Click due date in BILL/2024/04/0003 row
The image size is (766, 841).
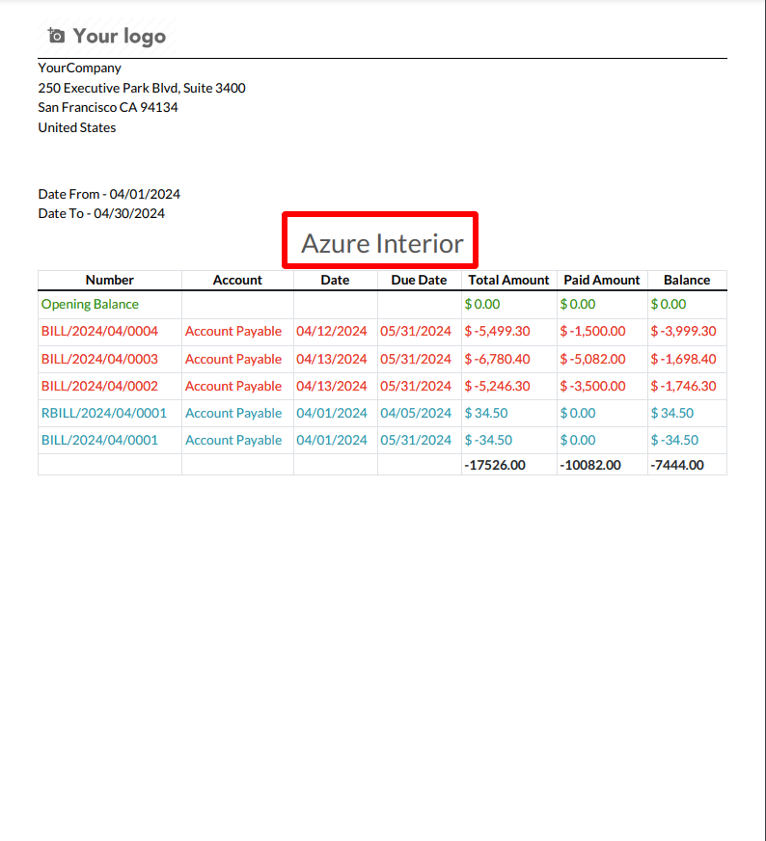416,359
